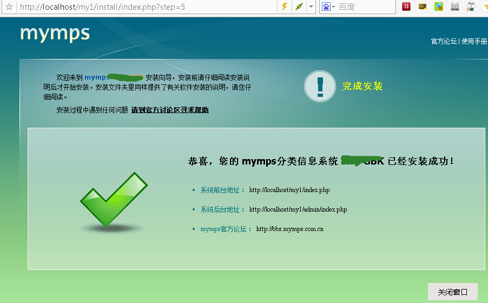Click the yellow keyboard extension icon
This screenshot has width=488, height=303.
point(423,7)
